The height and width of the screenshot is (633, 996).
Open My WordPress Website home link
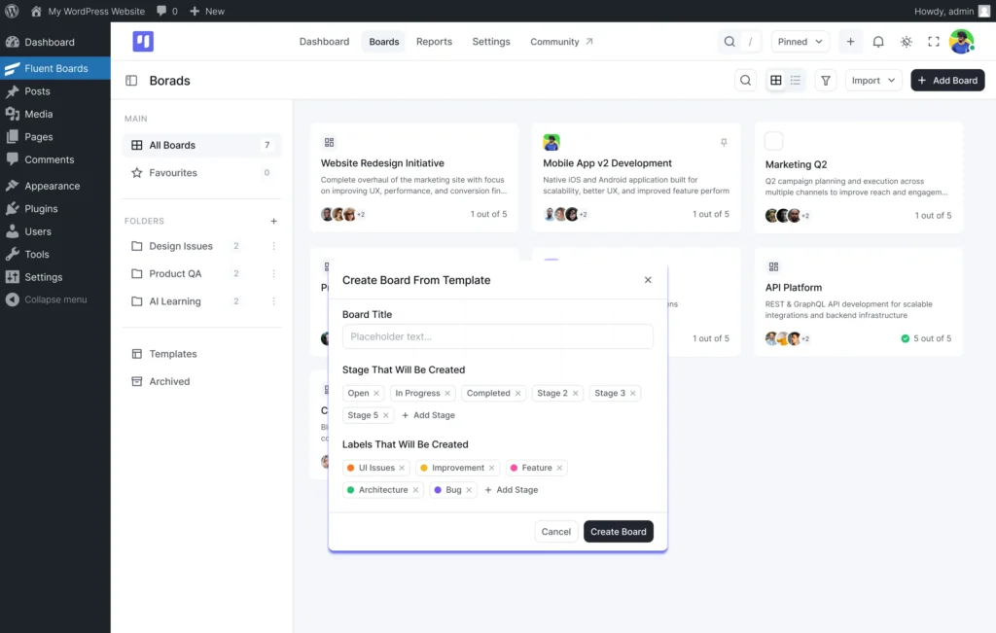88,11
